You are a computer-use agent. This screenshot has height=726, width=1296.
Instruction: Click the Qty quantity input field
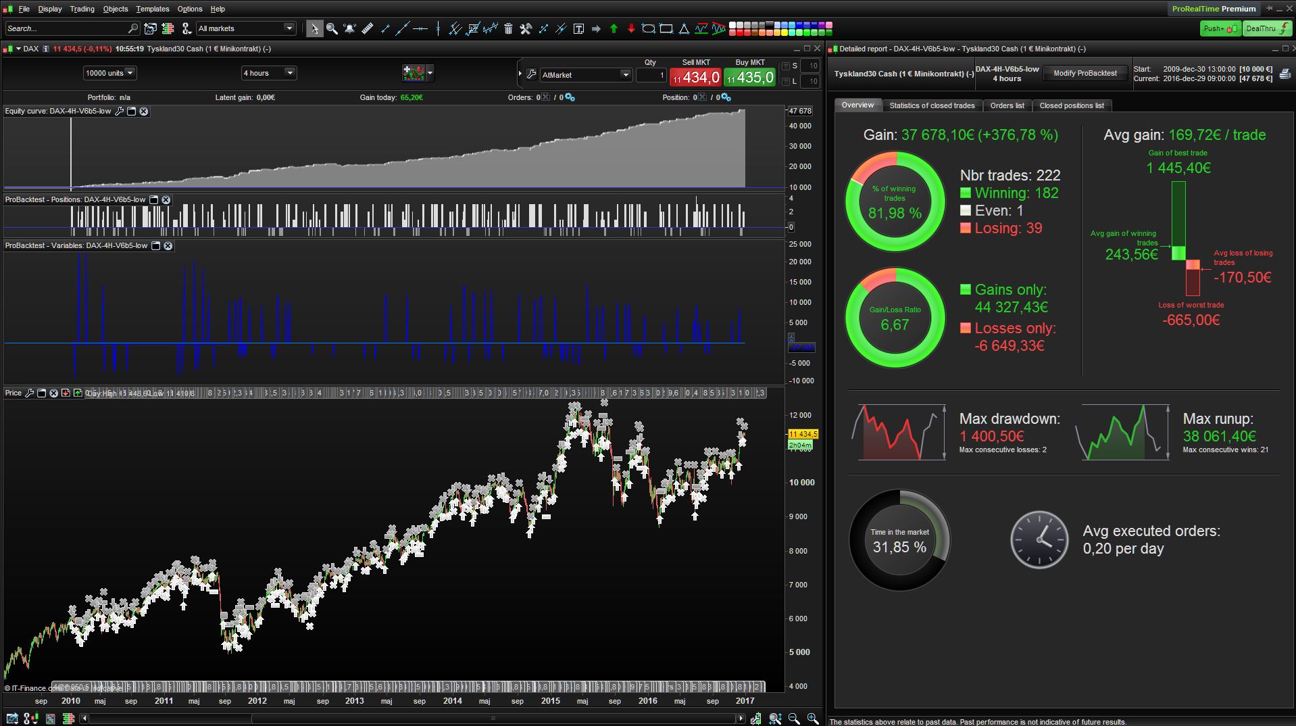point(651,75)
